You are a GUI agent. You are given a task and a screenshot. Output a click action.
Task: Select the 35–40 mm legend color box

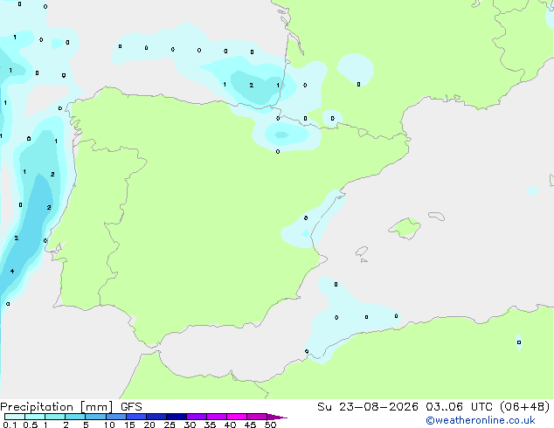point(217,417)
